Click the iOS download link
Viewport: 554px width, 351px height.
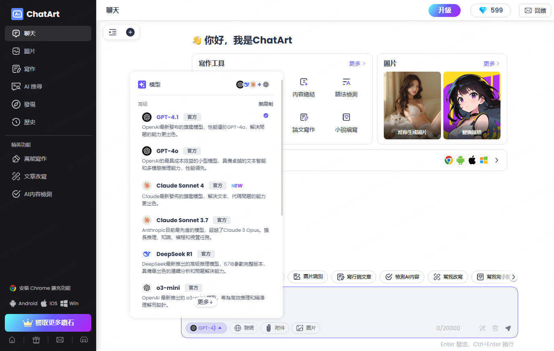click(x=49, y=304)
